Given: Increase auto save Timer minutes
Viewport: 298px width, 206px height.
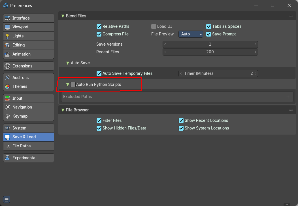Looking at the screenshot, I should coord(256,73).
